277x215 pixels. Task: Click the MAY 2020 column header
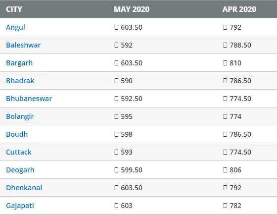coord(132,9)
